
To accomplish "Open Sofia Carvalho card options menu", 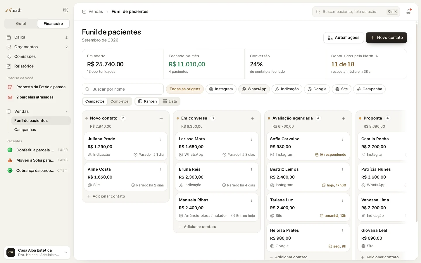I will pos(343,139).
